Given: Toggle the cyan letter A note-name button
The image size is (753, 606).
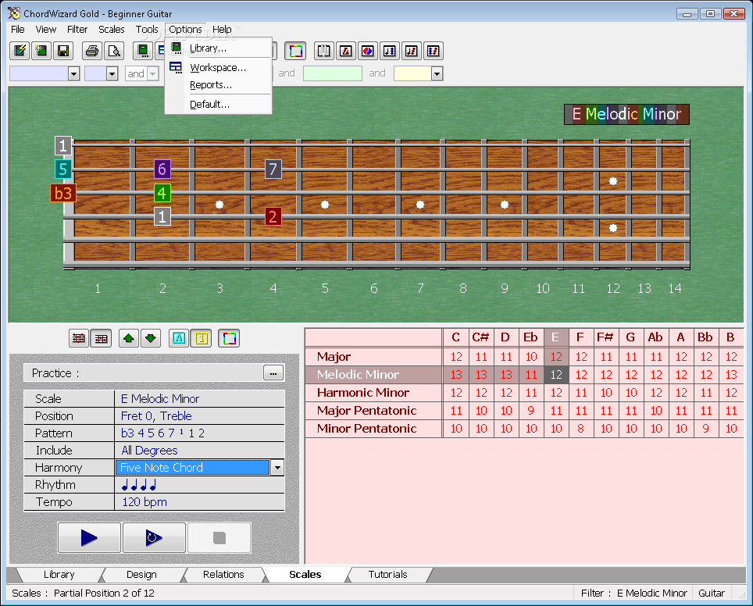Looking at the screenshot, I should (179, 339).
